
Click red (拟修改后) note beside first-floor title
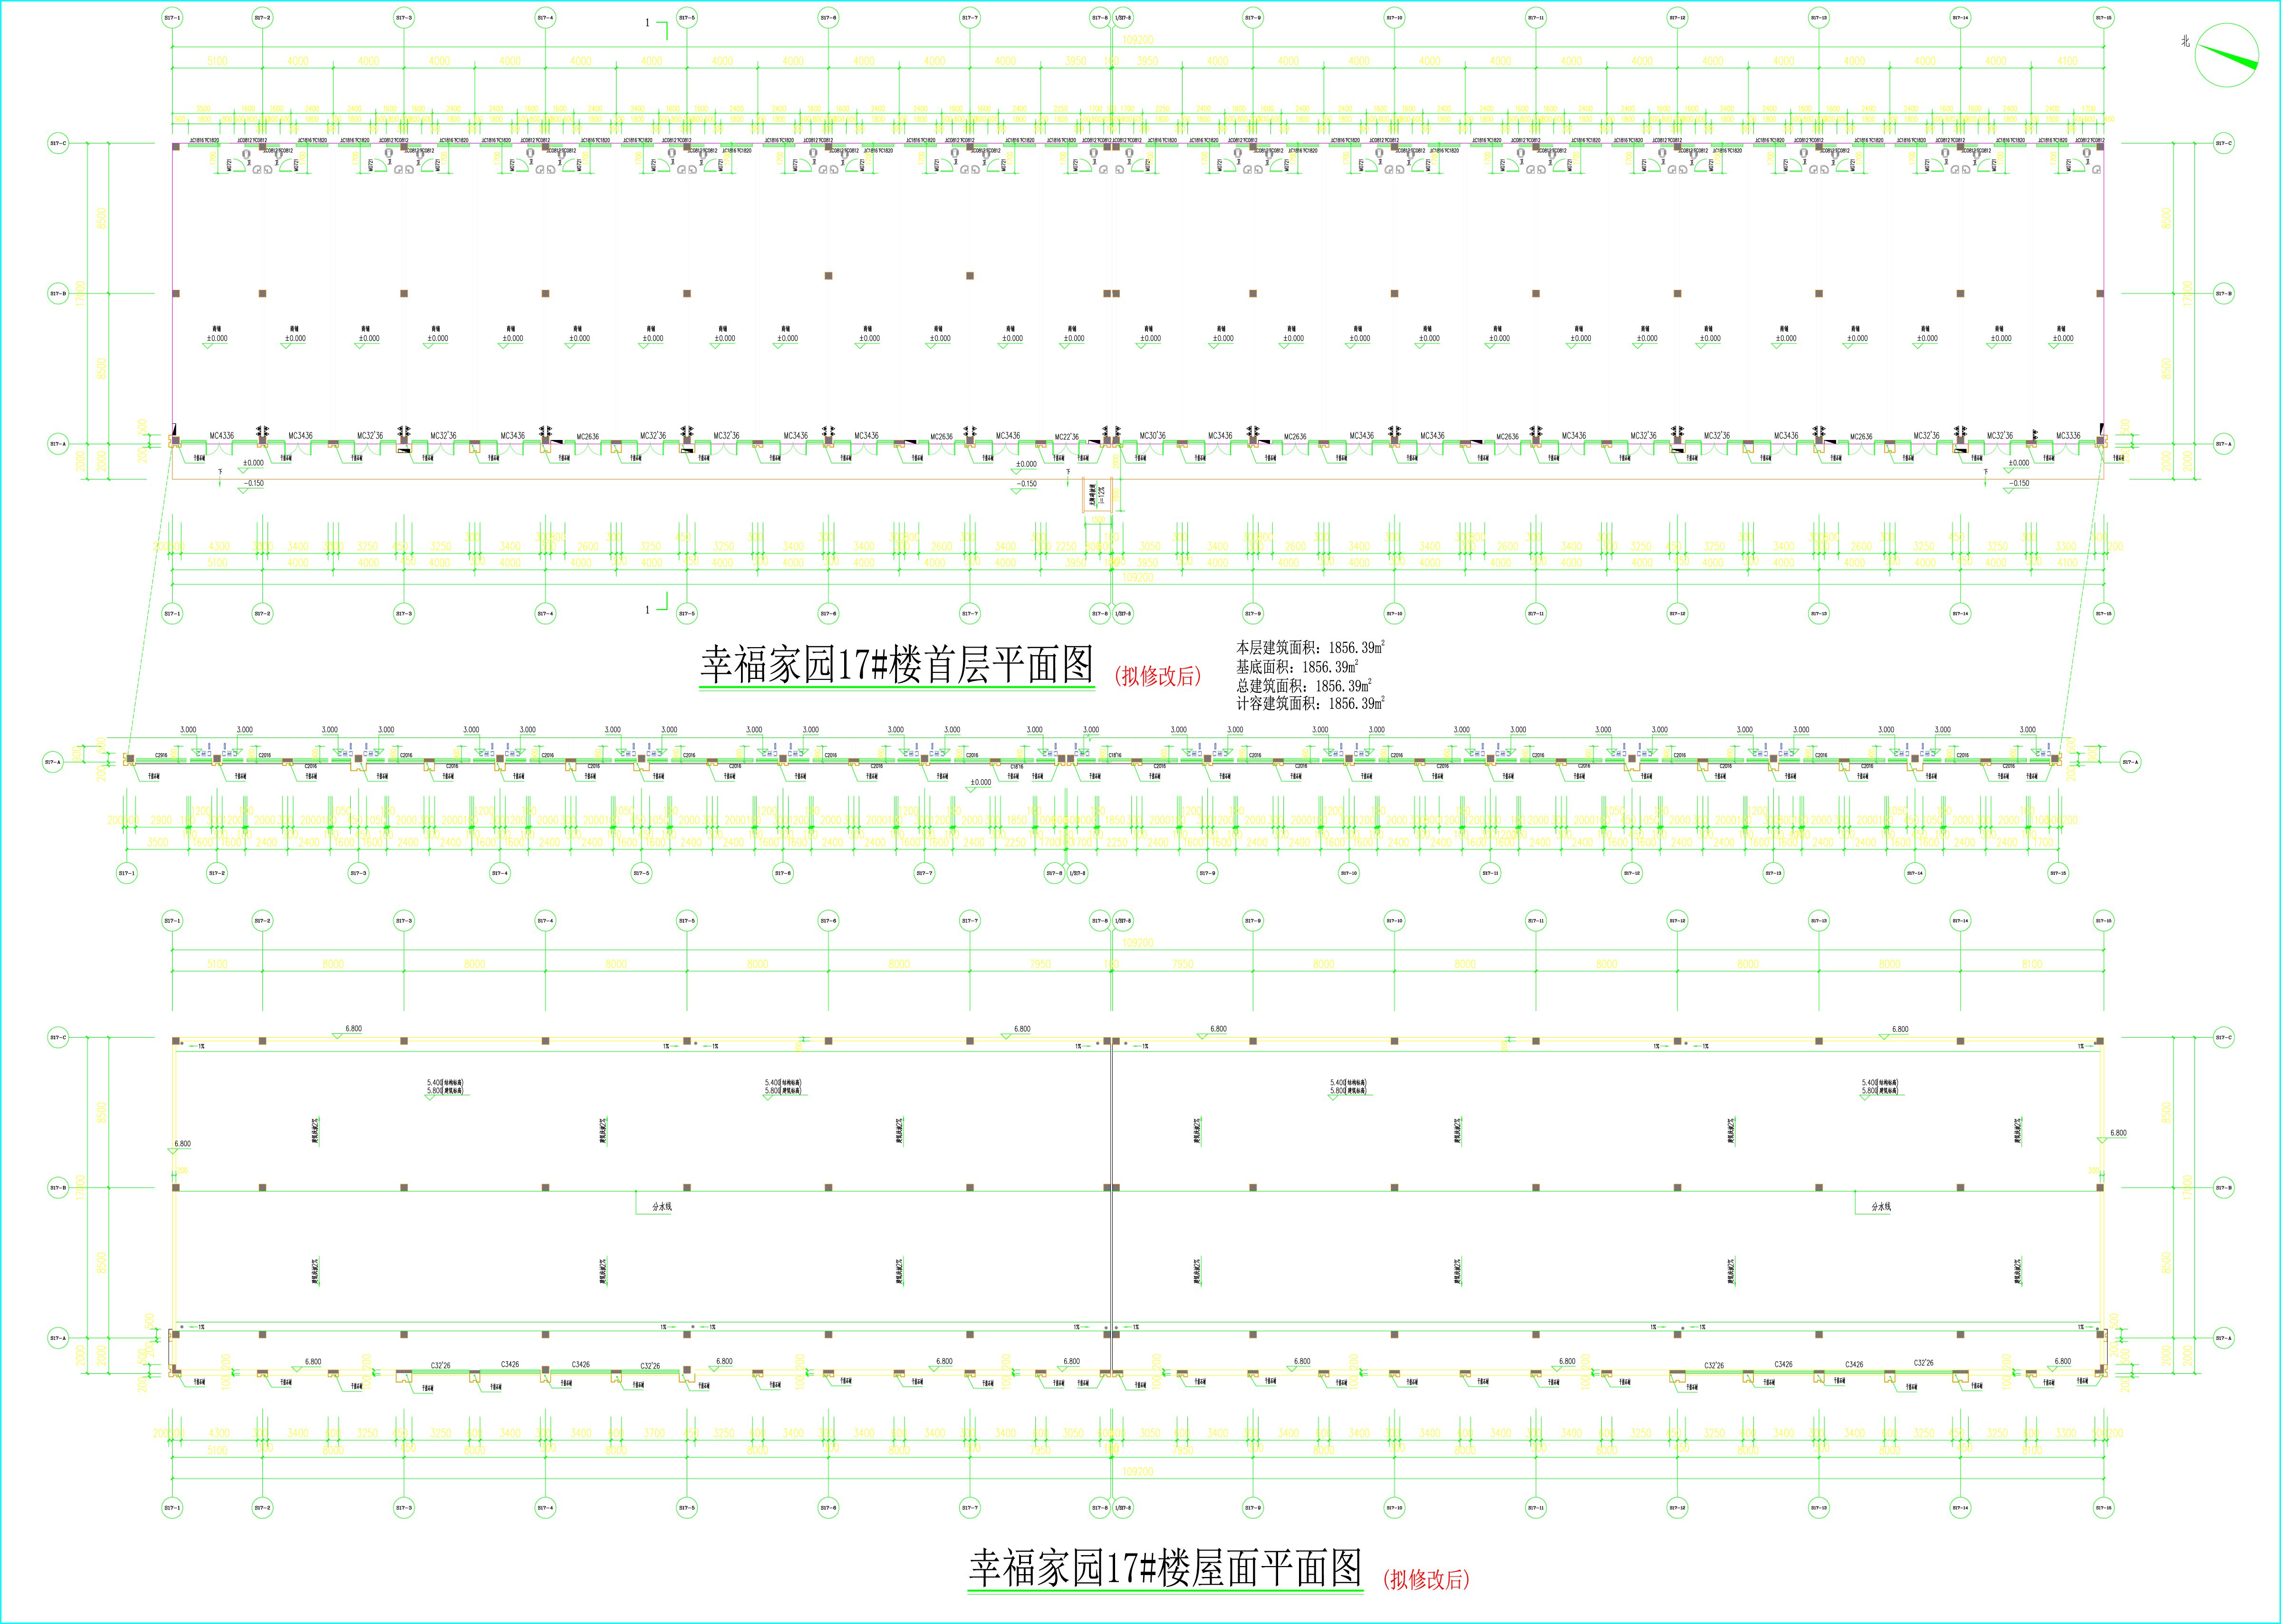click(1157, 676)
